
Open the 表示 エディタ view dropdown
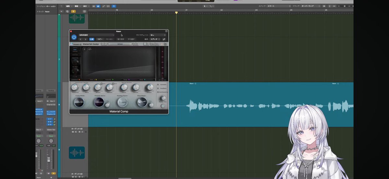(x=155, y=39)
